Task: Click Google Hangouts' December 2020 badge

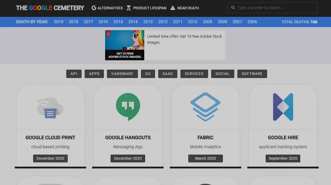Action: (128, 158)
